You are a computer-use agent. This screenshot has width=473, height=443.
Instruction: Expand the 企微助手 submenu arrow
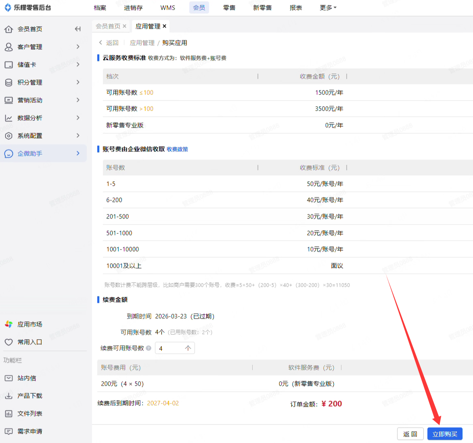[78, 153]
